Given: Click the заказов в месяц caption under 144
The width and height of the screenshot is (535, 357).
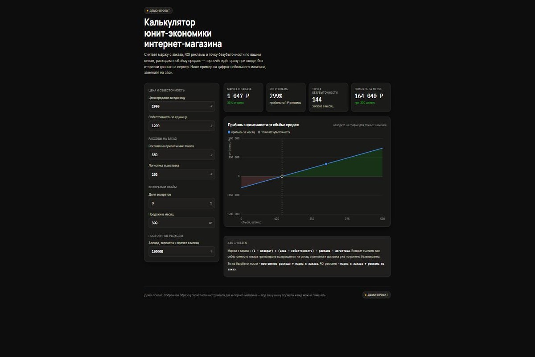Looking at the screenshot, I should coord(323,106).
